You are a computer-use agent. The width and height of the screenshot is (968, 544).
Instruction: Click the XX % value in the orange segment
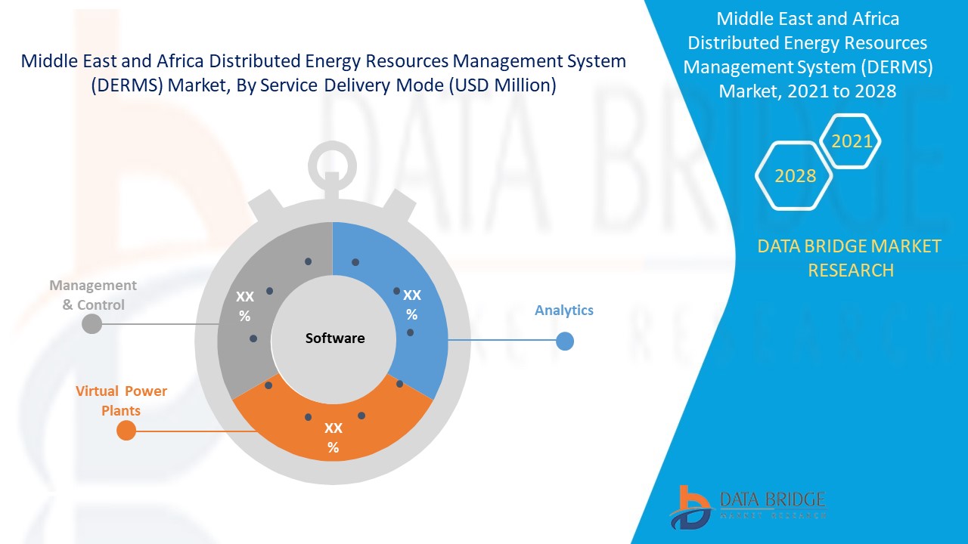pos(333,437)
